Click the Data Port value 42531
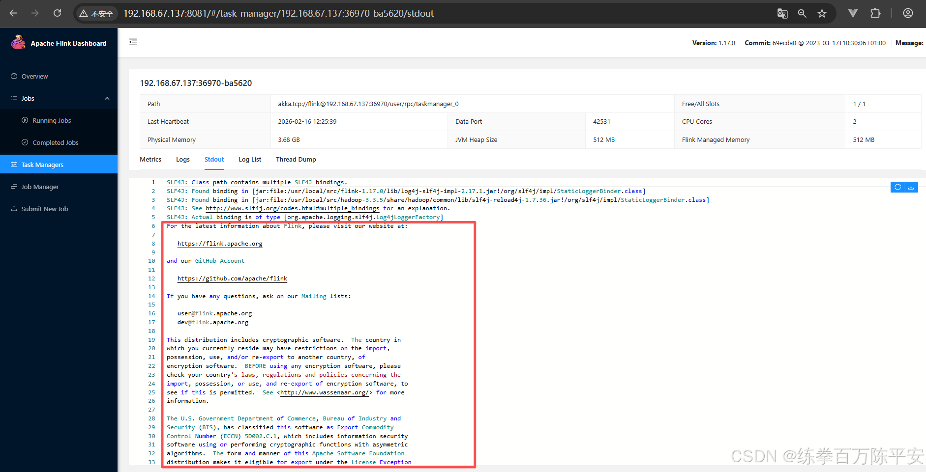Screen dimensions: 926x472 point(601,121)
